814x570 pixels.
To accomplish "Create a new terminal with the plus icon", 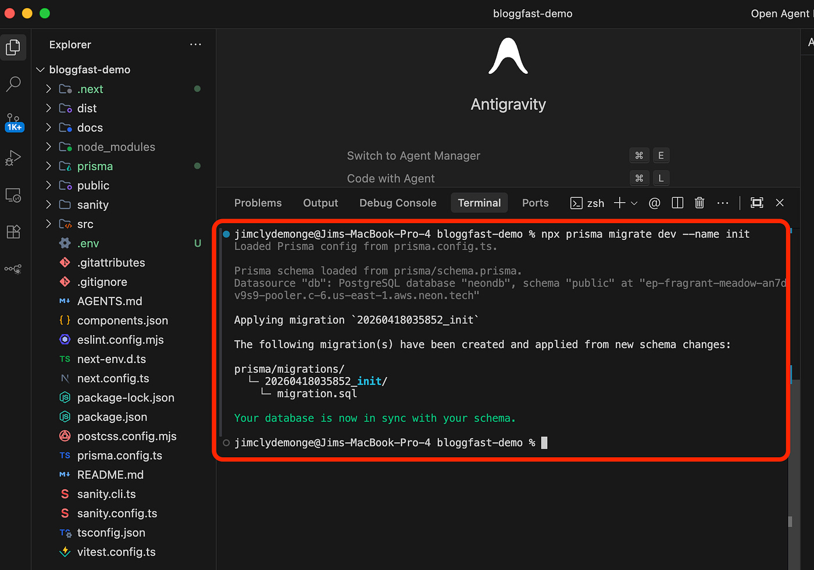I will pyautogui.click(x=619, y=203).
